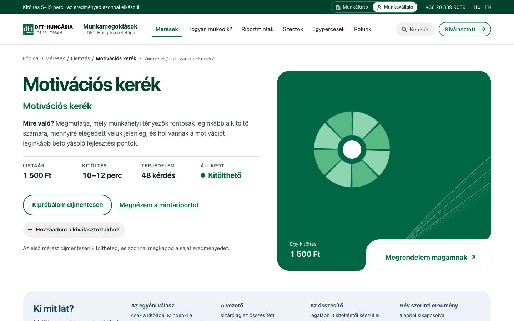
Task: Click the DFT-Hungária logo
Action: (x=48, y=29)
